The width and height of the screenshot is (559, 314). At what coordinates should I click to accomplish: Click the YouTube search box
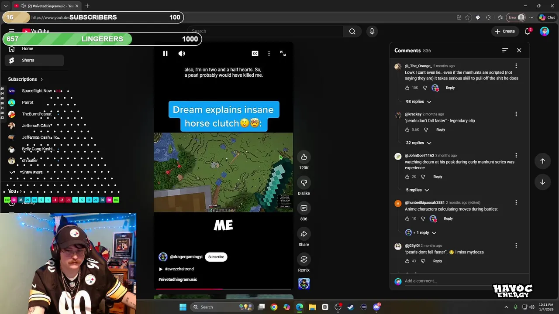coord(266,31)
